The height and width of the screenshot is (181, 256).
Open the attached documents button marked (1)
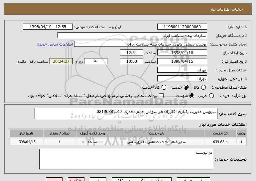pyautogui.click(x=142, y=179)
